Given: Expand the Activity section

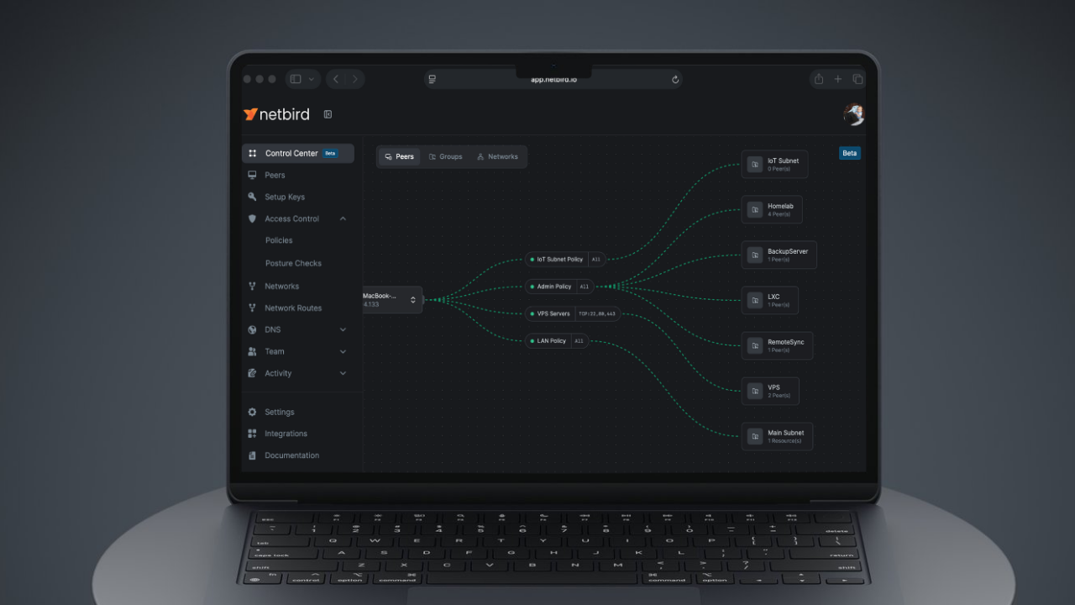Looking at the screenshot, I should click(x=343, y=373).
